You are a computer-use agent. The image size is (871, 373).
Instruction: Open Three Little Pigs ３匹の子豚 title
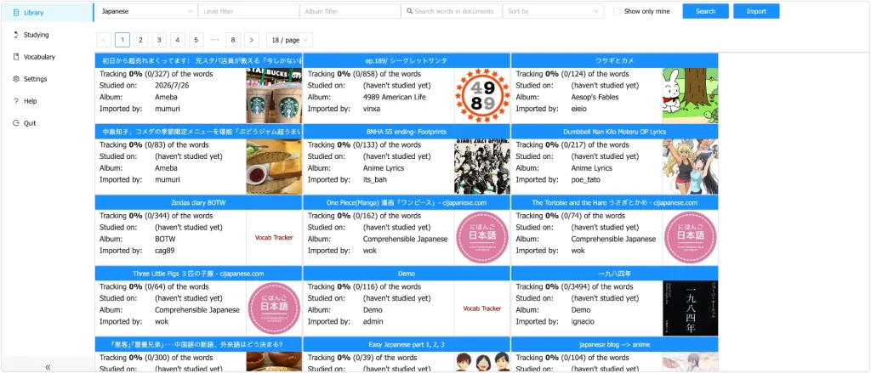coord(198,274)
